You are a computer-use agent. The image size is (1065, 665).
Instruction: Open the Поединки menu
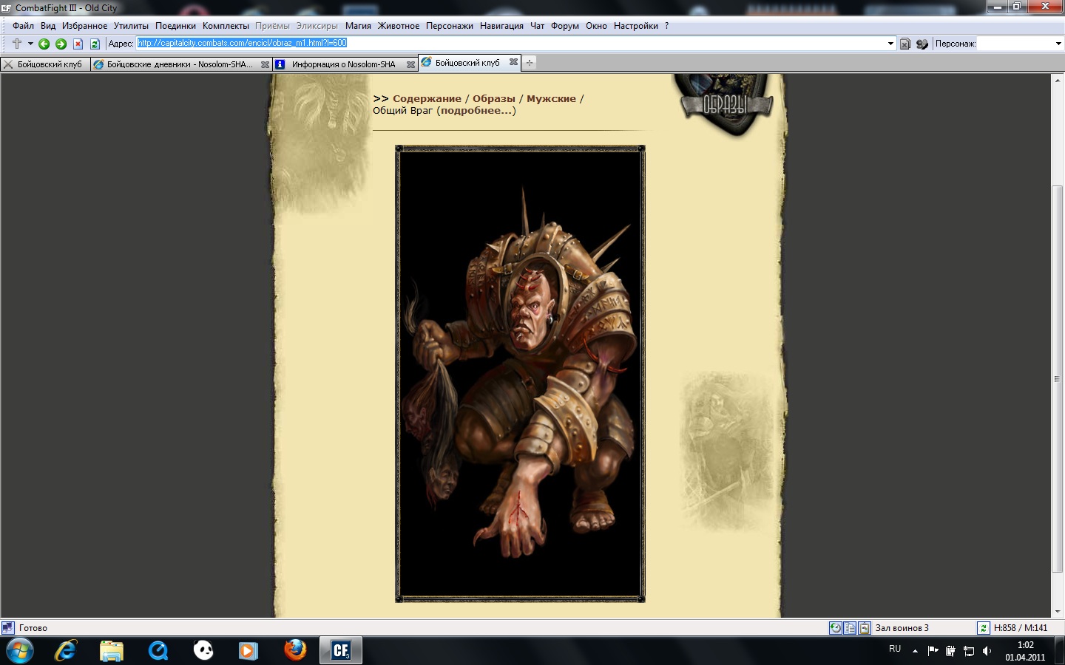pos(175,26)
